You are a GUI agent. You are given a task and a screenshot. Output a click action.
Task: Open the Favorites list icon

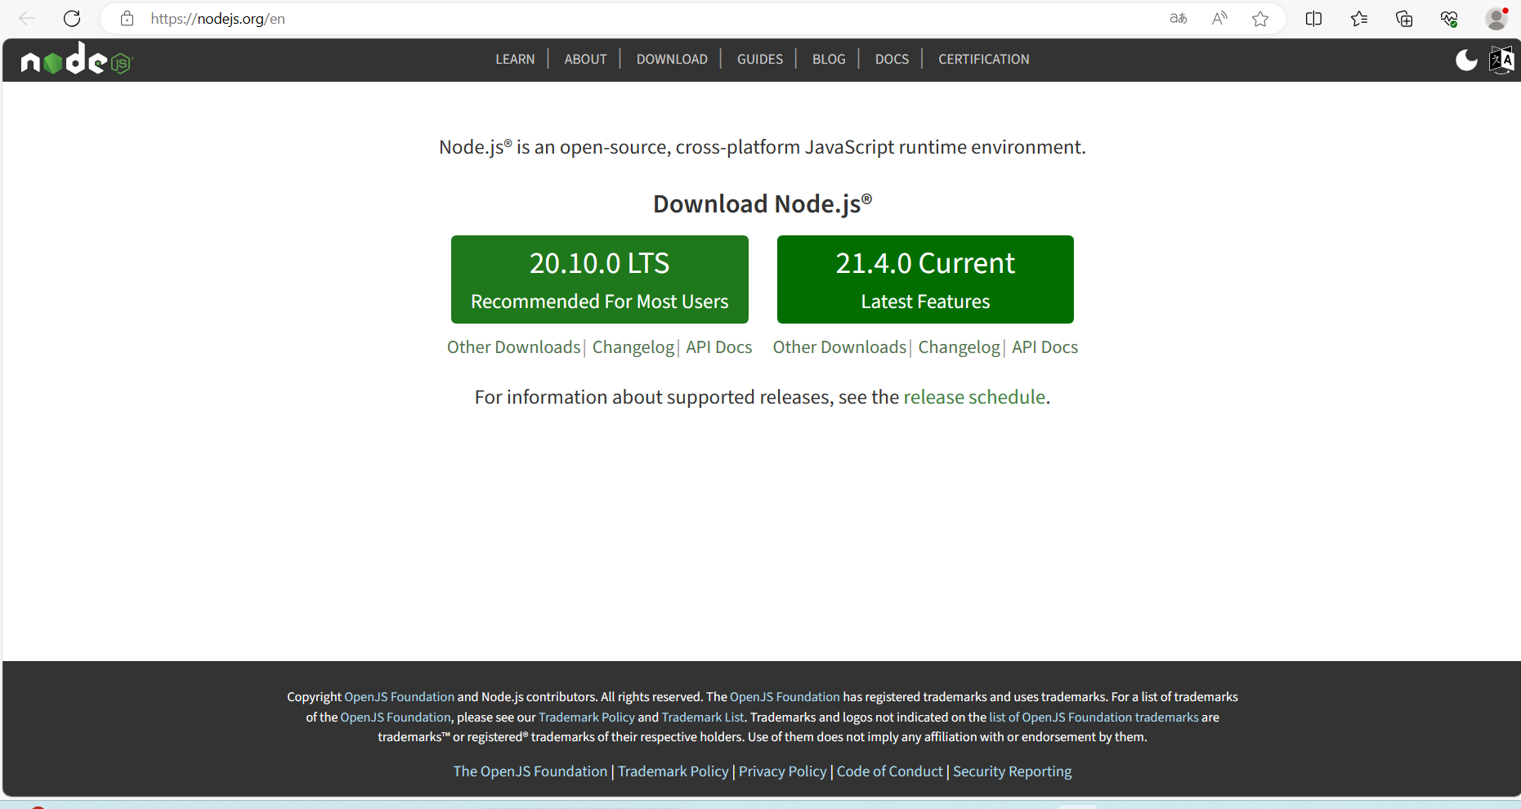pyautogui.click(x=1358, y=18)
